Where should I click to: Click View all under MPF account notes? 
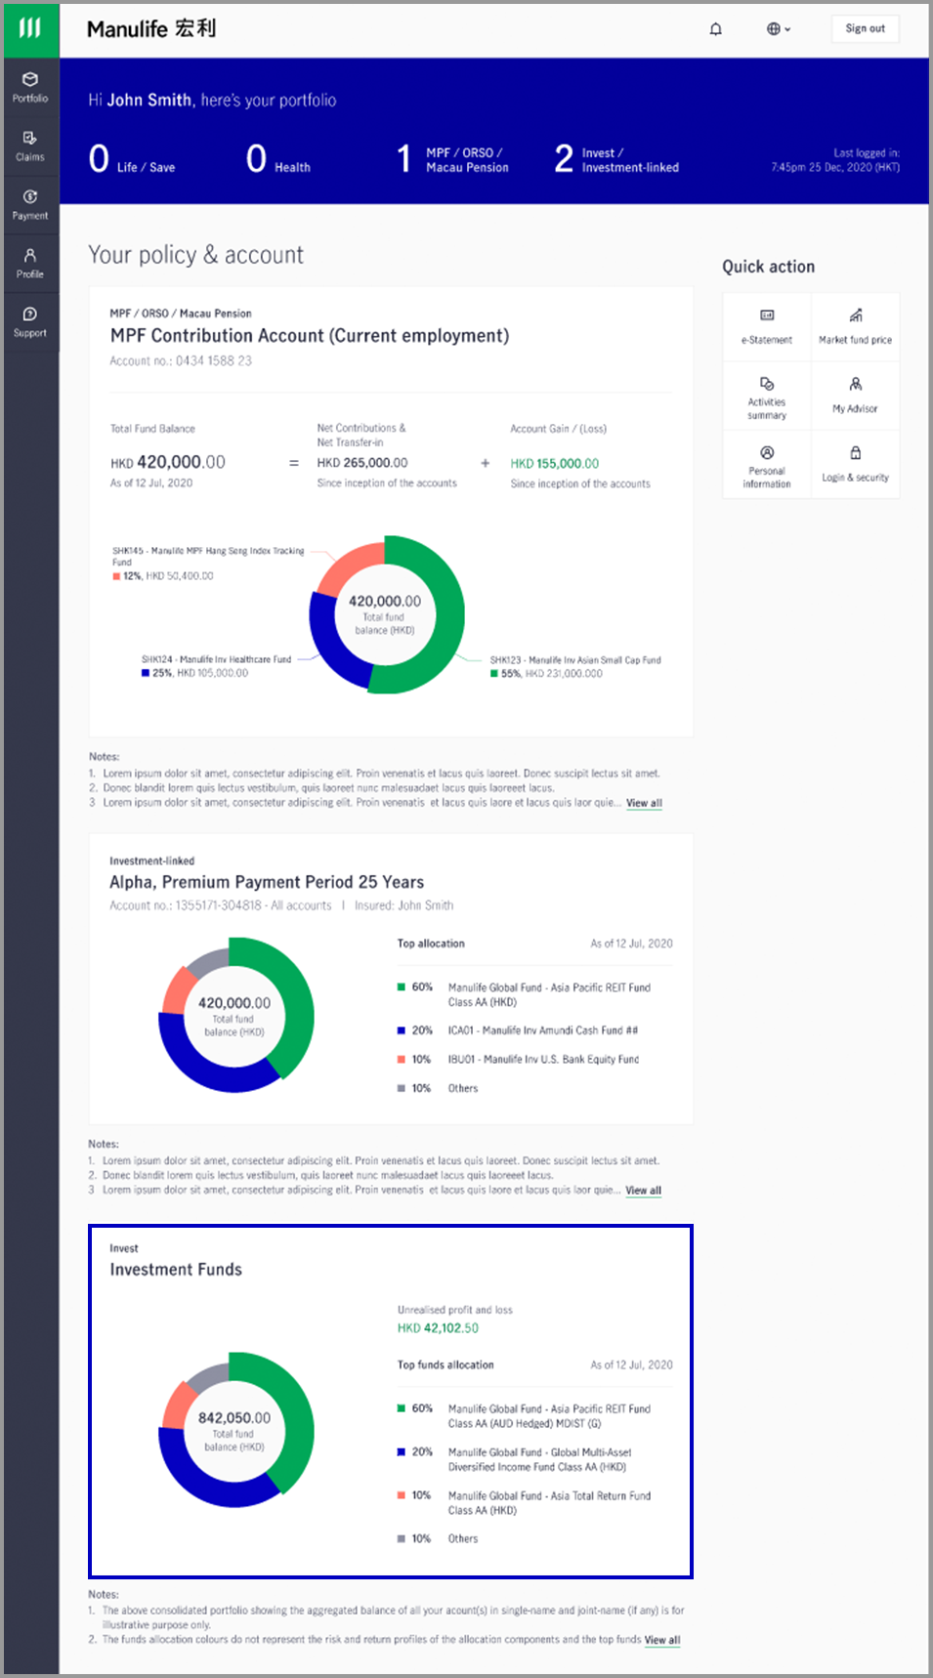click(644, 803)
